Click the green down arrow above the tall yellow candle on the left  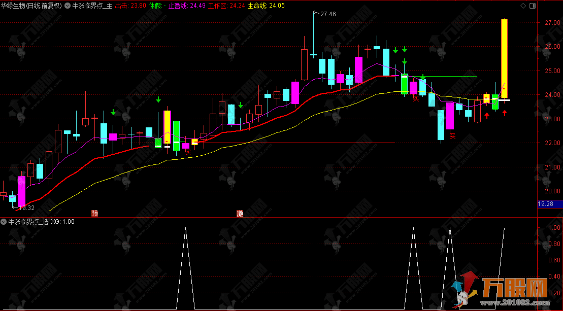coord(158,99)
